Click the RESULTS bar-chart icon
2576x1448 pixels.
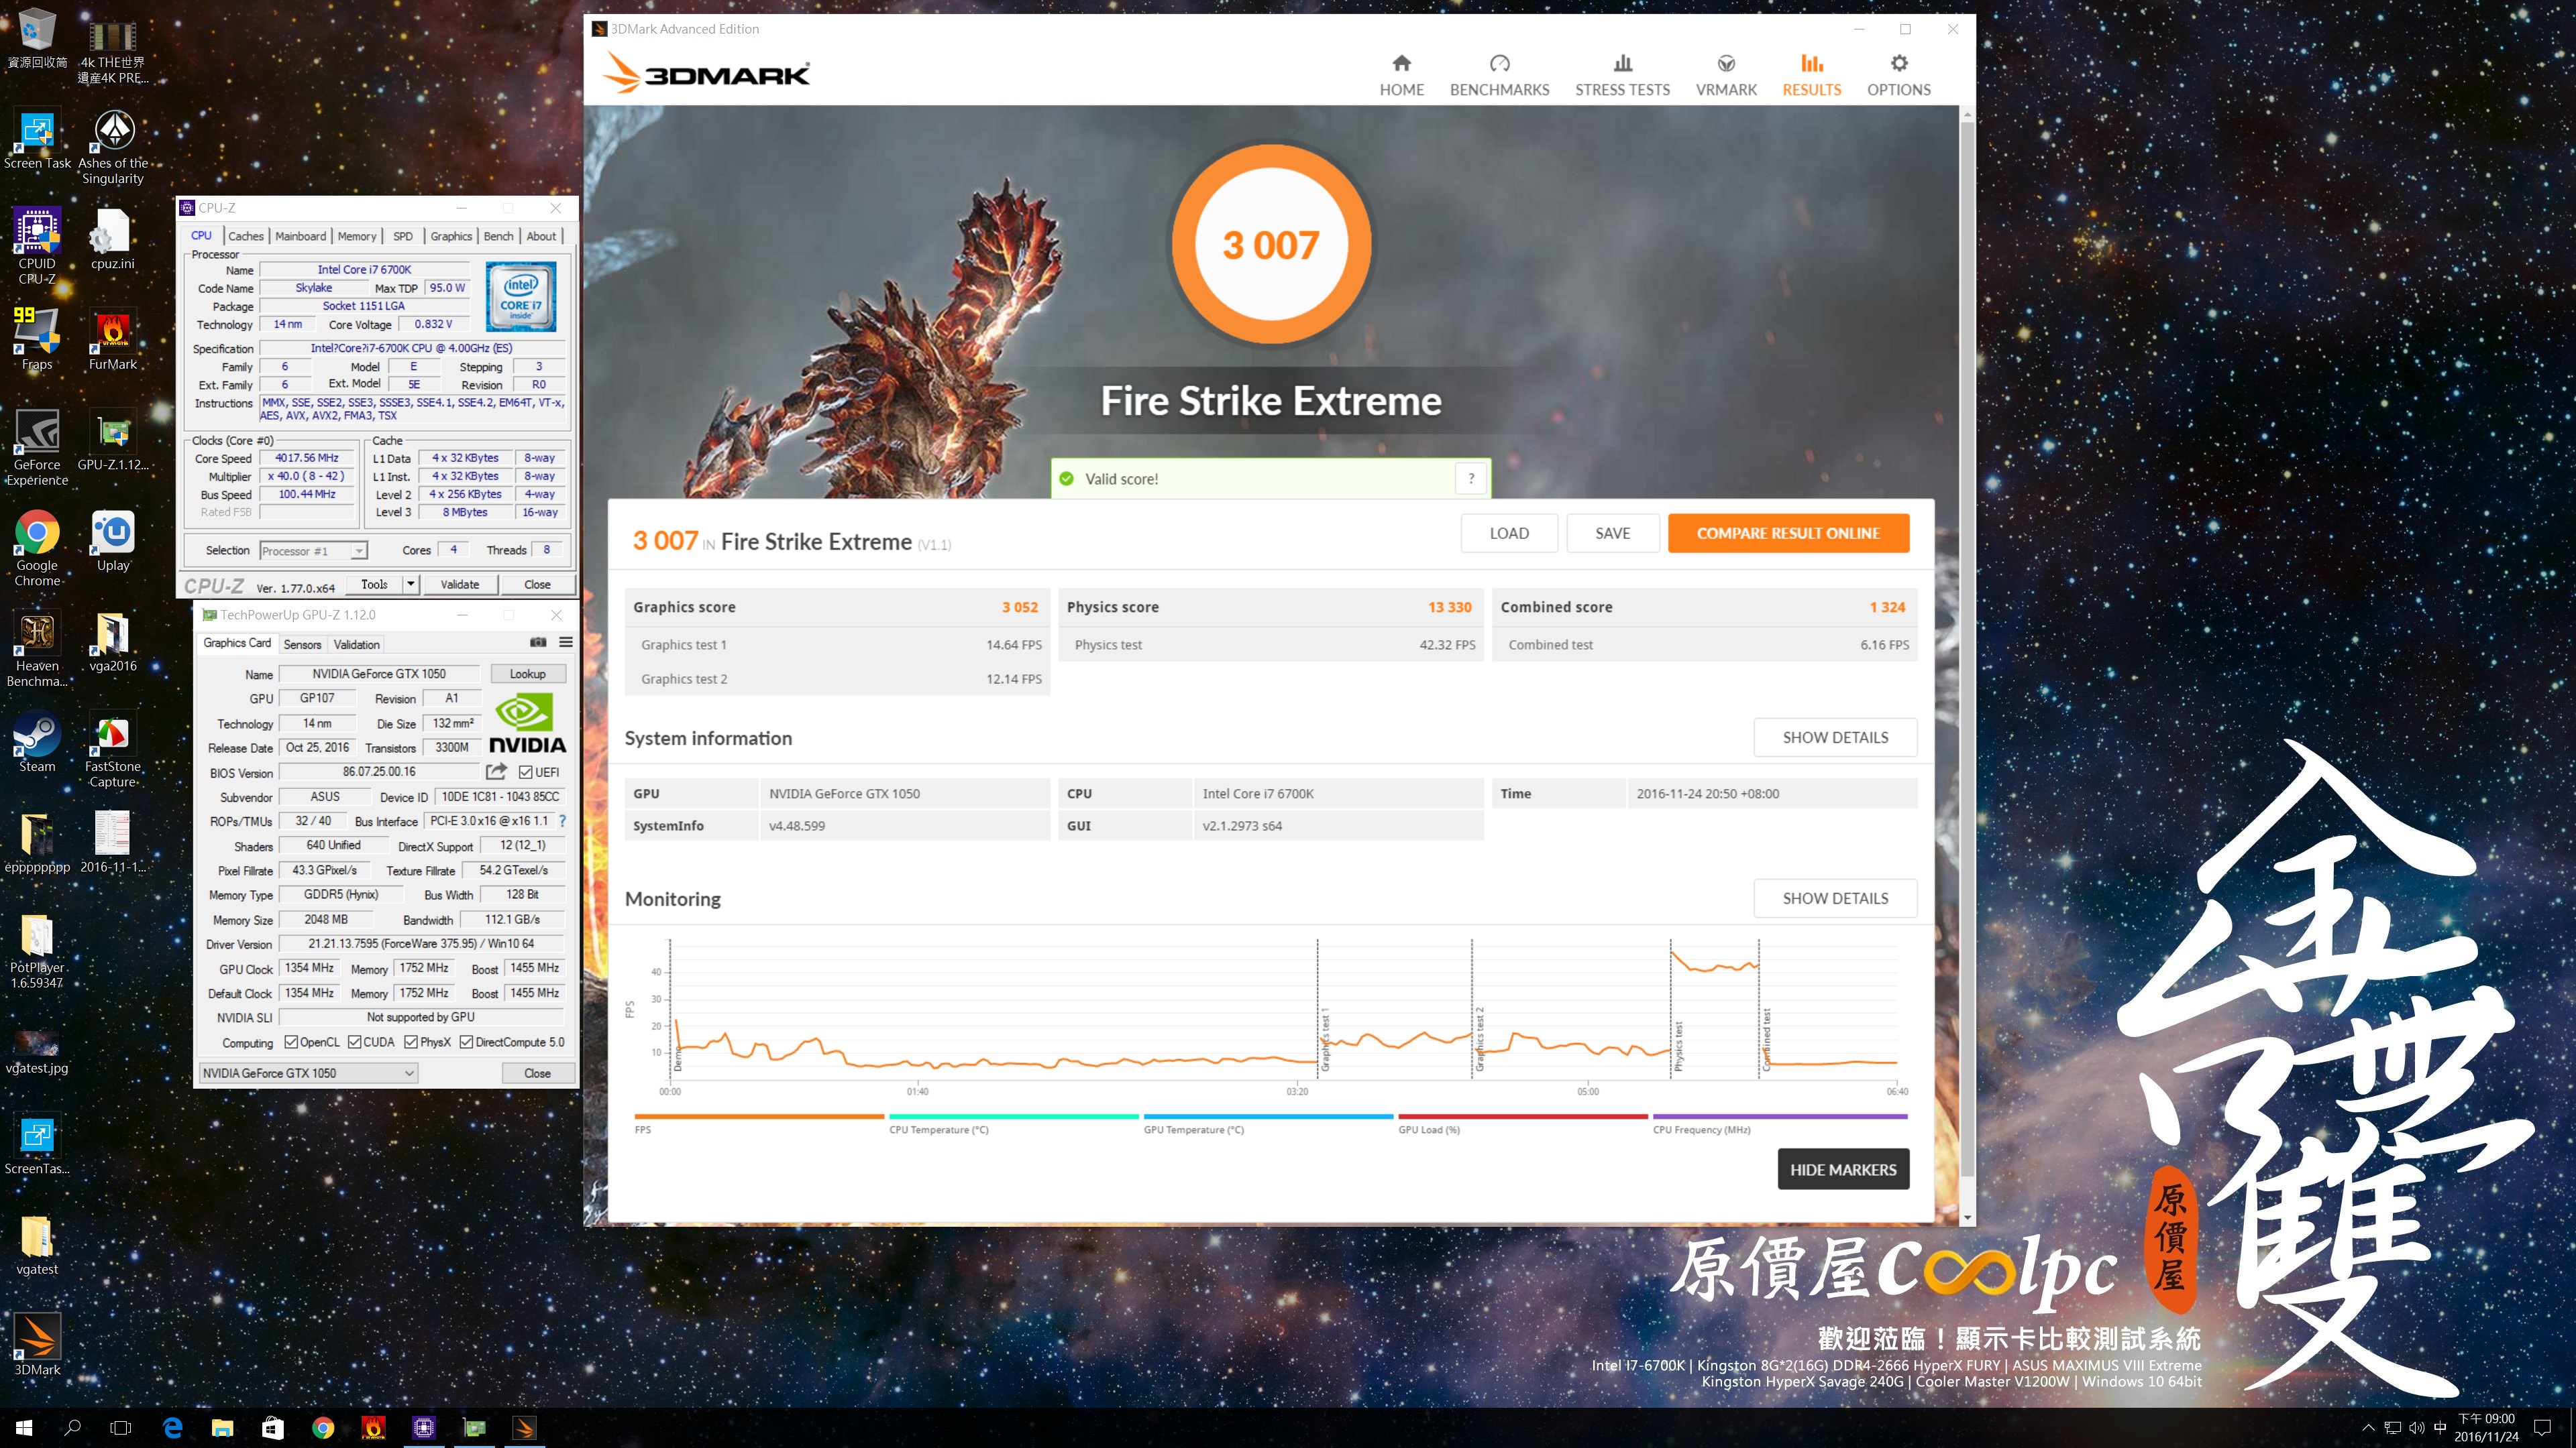click(1811, 63)
